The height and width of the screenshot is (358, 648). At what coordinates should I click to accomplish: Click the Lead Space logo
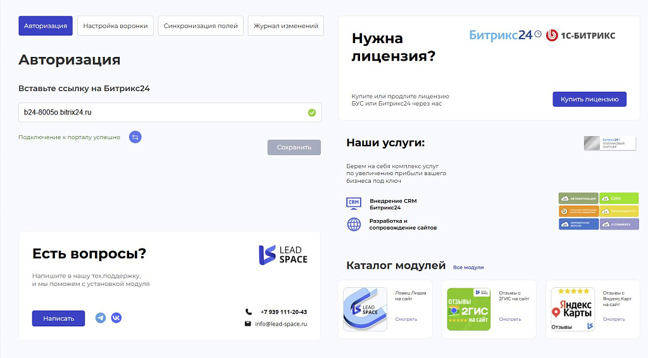click(x=283, y=255)
